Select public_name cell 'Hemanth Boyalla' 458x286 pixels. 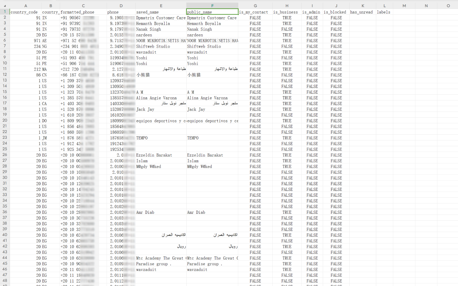click(212, 24)
